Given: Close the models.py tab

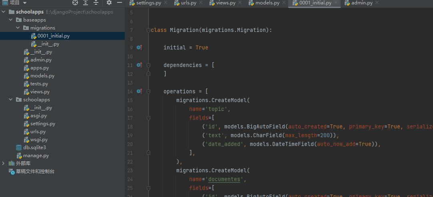Looking at the screenshot, I should (283, 3).
